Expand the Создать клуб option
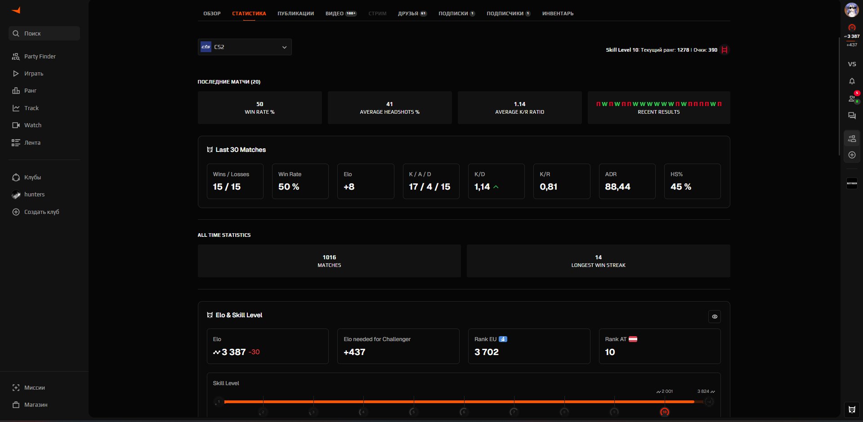863x422 pixels. coord(41,212)
